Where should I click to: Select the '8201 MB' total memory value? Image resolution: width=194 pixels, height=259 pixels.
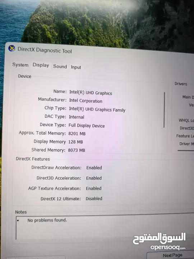(x=77, y=133)
